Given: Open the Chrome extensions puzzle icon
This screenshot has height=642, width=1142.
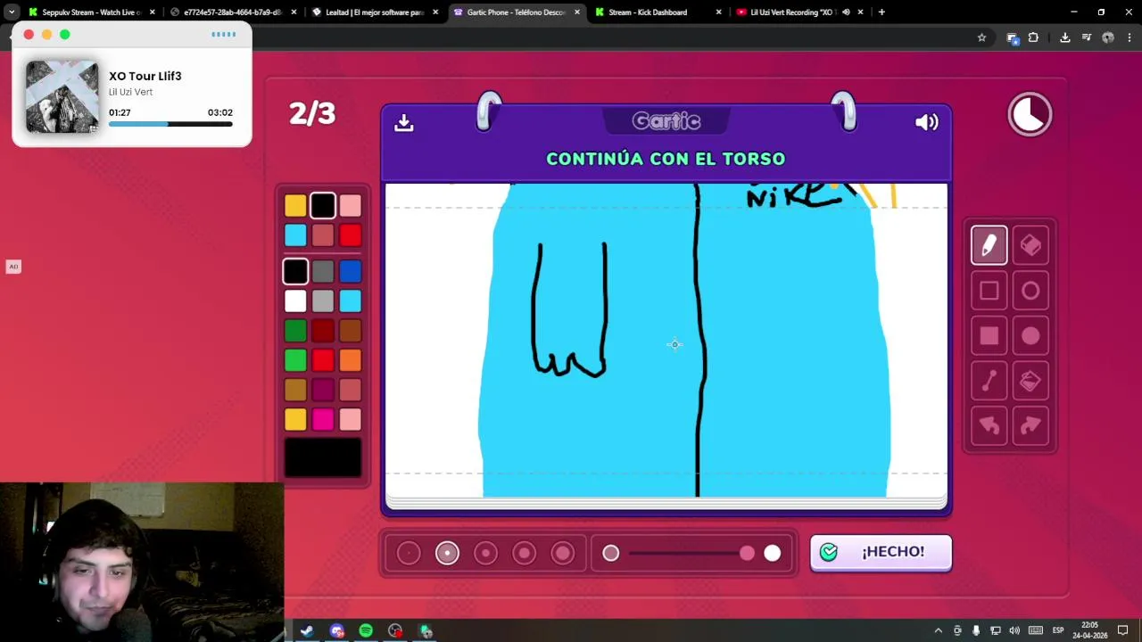Looking at the screenshot, I should (x=1033, y=37).
